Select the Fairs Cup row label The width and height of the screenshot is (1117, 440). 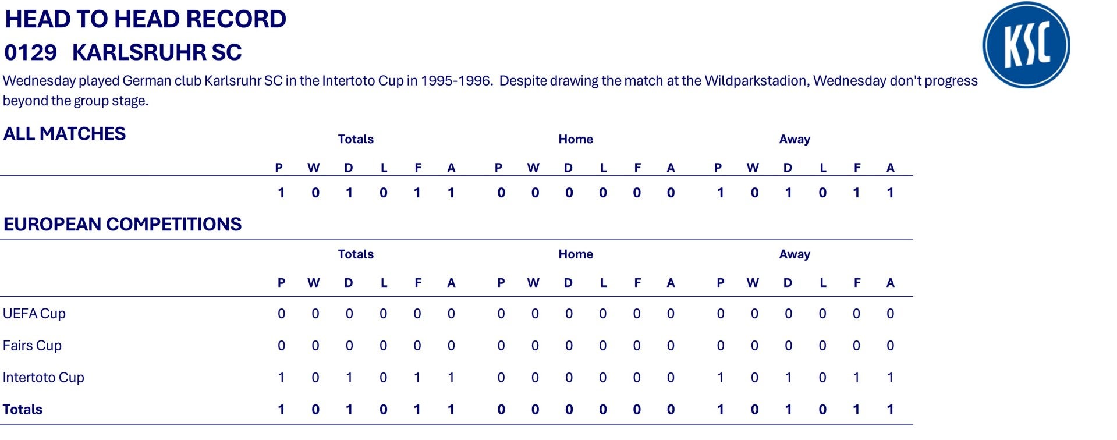pyautogui.click(x=32, y=346)
